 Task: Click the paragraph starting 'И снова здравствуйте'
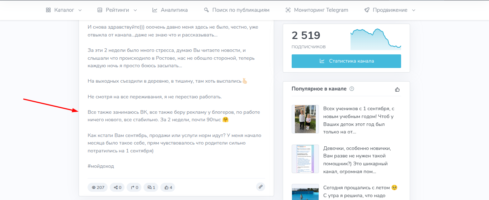tap(173, 31)
